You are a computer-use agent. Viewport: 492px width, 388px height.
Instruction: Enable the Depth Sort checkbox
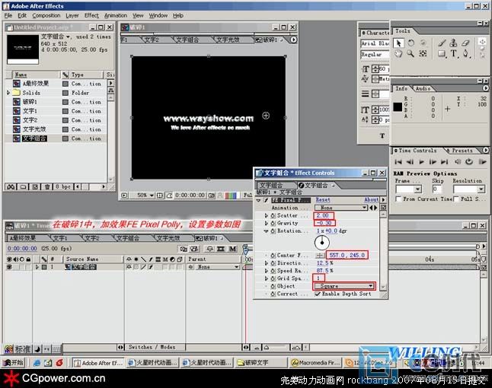318,294
